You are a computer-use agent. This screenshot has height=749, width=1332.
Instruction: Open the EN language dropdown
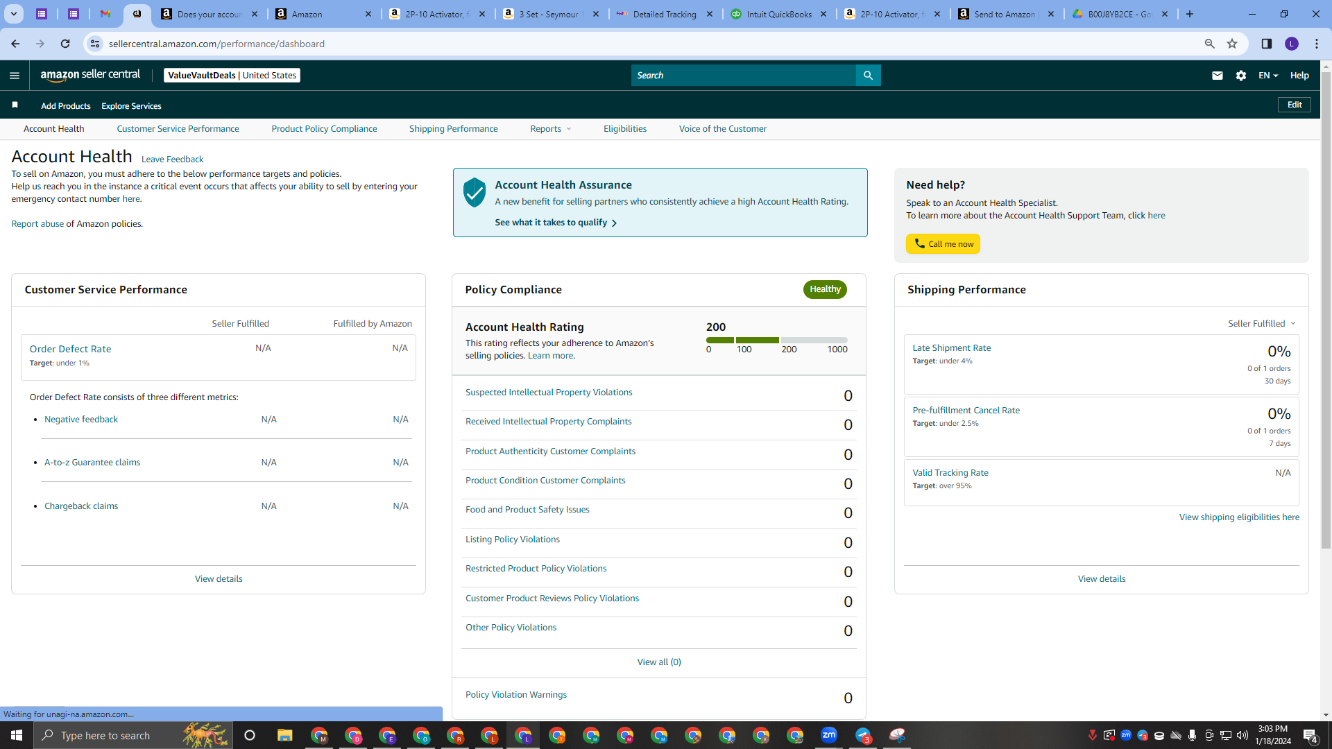[x=1268, y=76]
